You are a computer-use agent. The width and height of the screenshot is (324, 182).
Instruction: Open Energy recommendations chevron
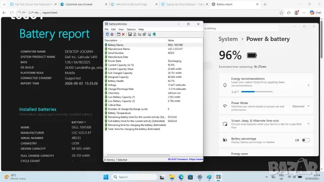pyautogui.click(x=308, y=85)
